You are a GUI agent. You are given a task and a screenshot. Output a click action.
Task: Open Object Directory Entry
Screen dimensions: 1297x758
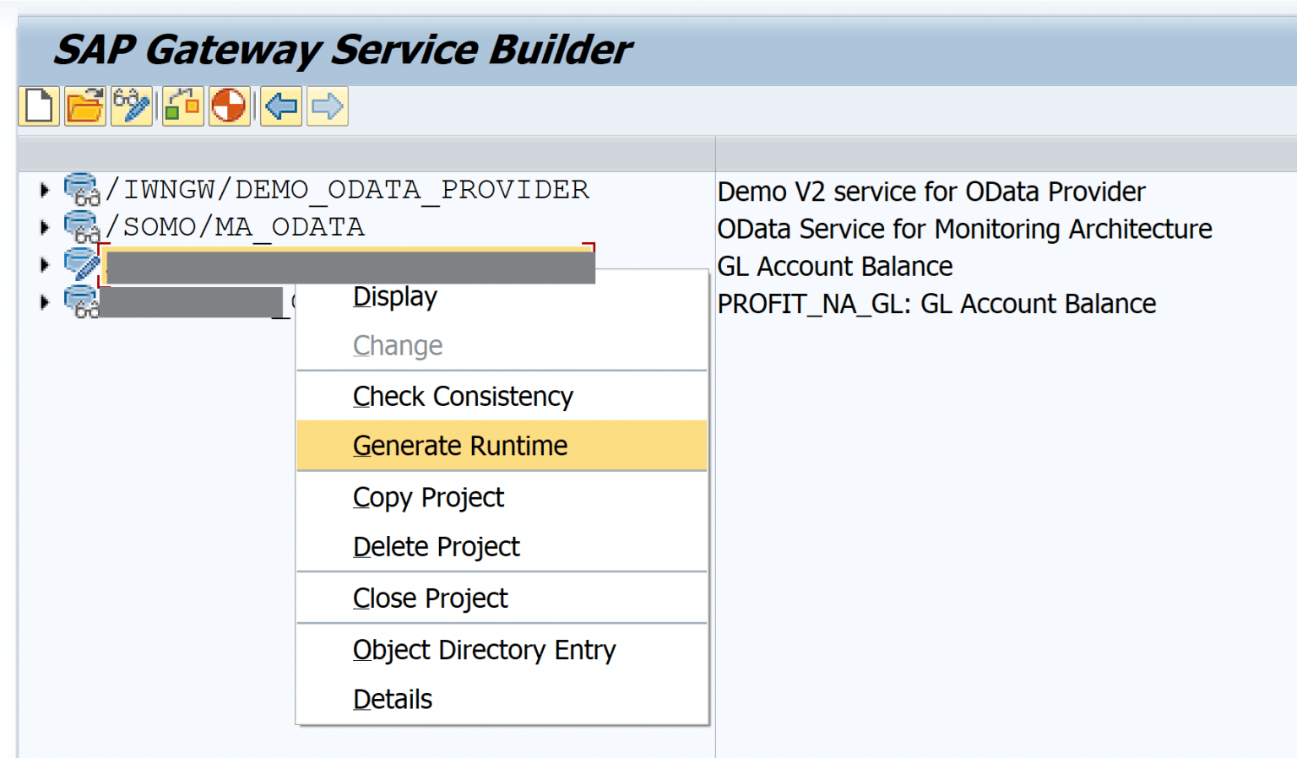[484, 649]
